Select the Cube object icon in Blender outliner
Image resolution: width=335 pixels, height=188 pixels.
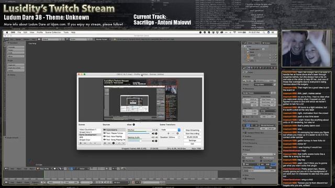click(x=248, y=58)
